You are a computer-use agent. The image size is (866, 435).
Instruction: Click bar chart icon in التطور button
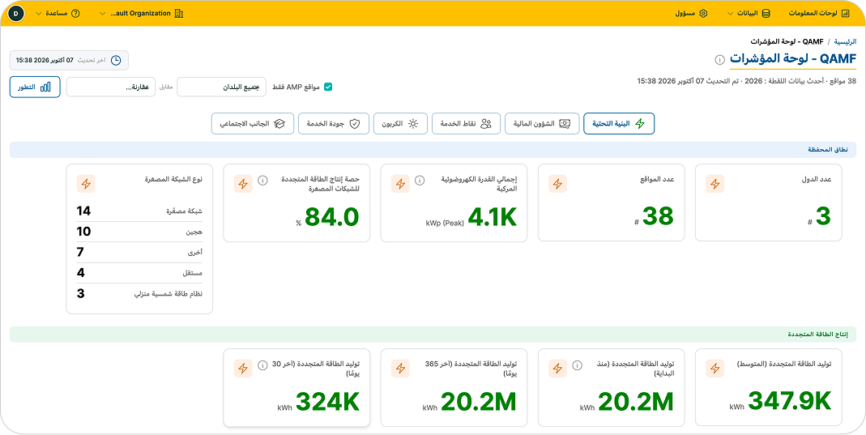(46, 87)
